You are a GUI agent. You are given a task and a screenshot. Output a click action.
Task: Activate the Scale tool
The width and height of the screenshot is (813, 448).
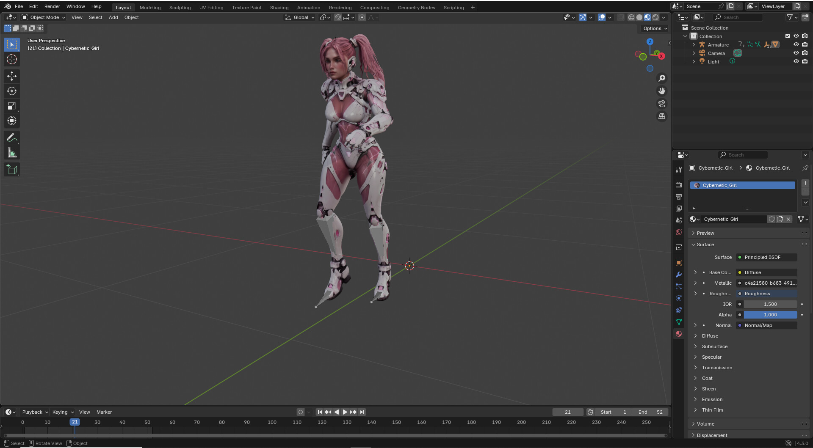point(12,106)
